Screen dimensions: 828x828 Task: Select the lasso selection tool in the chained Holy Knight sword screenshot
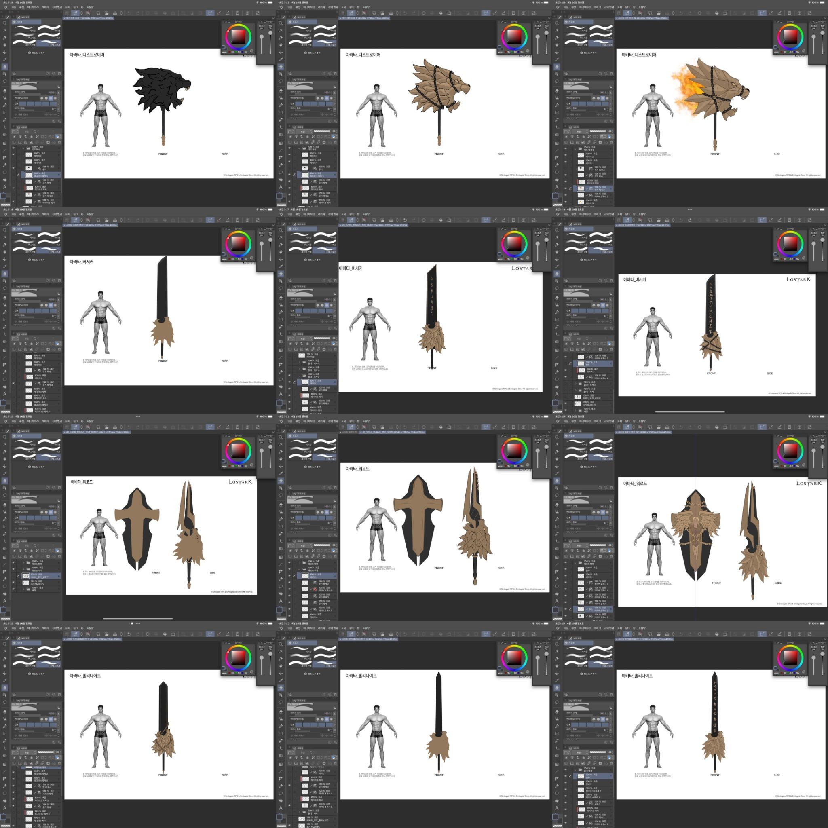coord(5,702)
